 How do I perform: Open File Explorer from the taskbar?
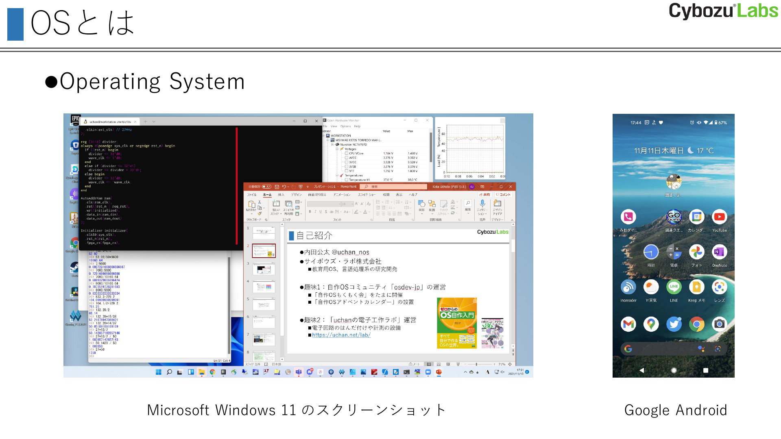[201, 372]
